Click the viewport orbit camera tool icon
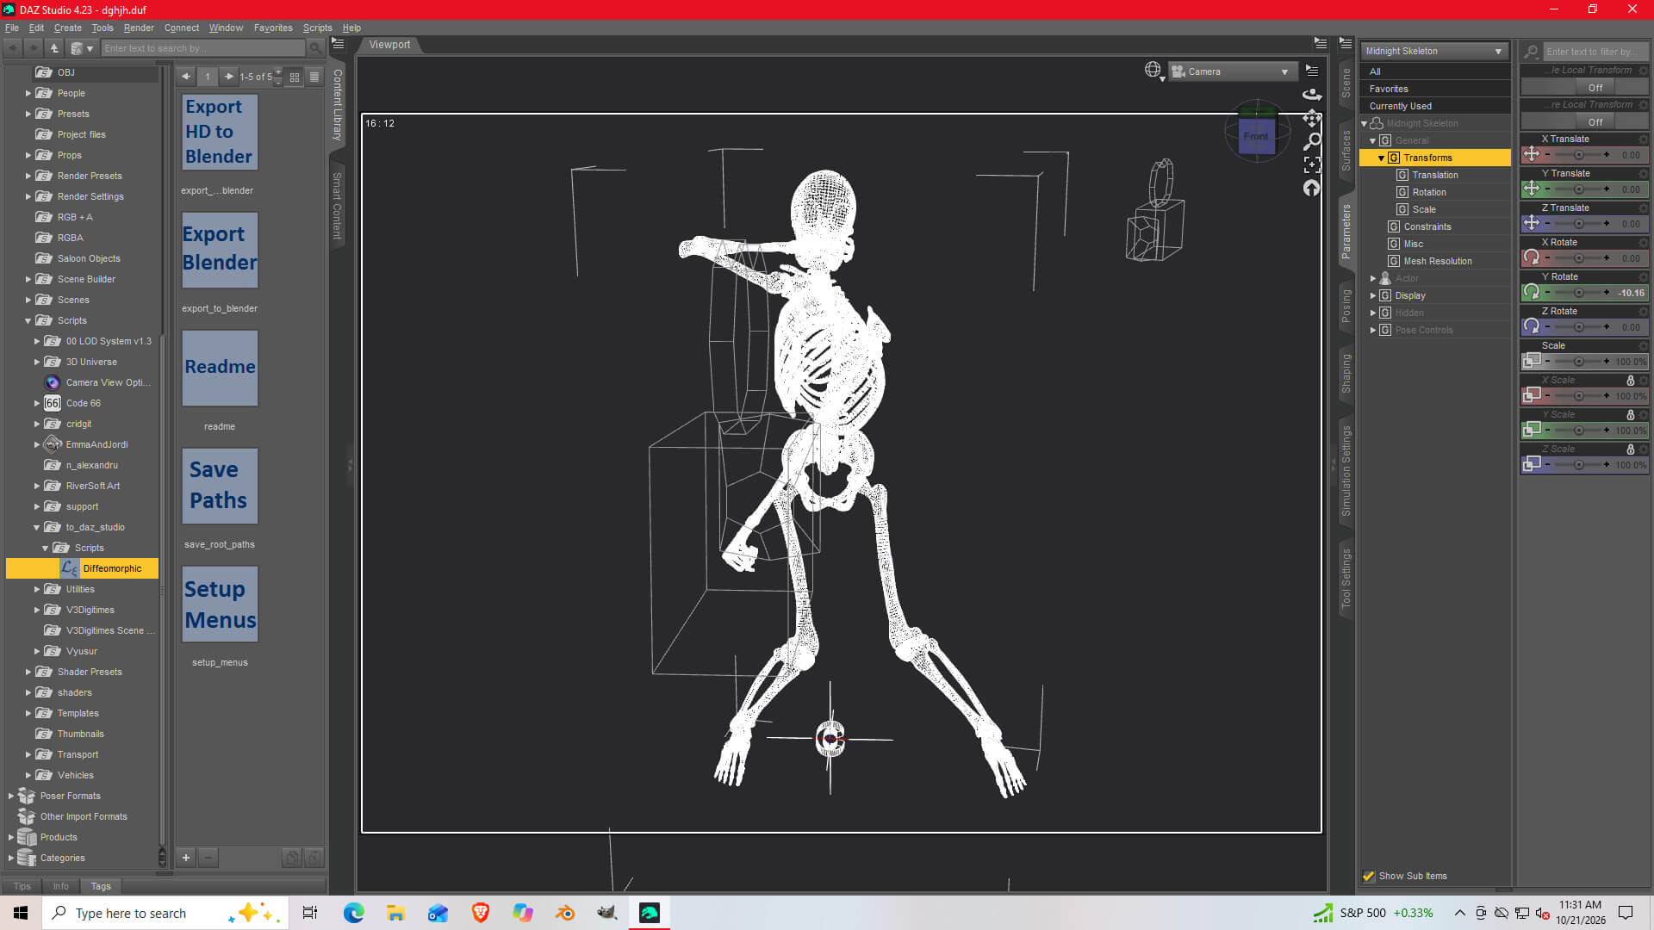The height and width of the screenshot is (930, 1654). (x=1312, y=95)
